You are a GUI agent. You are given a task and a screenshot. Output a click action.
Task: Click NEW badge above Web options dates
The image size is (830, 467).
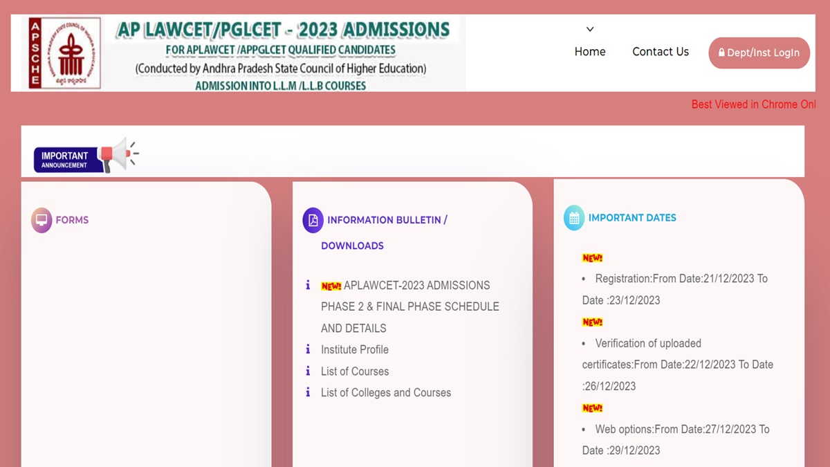pos(593,408)
